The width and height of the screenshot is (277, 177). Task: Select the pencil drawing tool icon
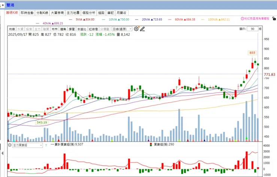point(142,29)
